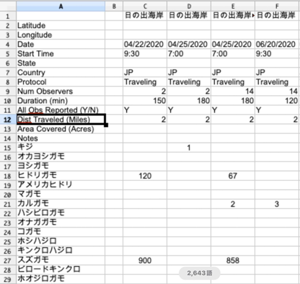This screenshot has height=284, width=300.
Task: Click the 'Date' label cell
Action: tap(61, 44)
